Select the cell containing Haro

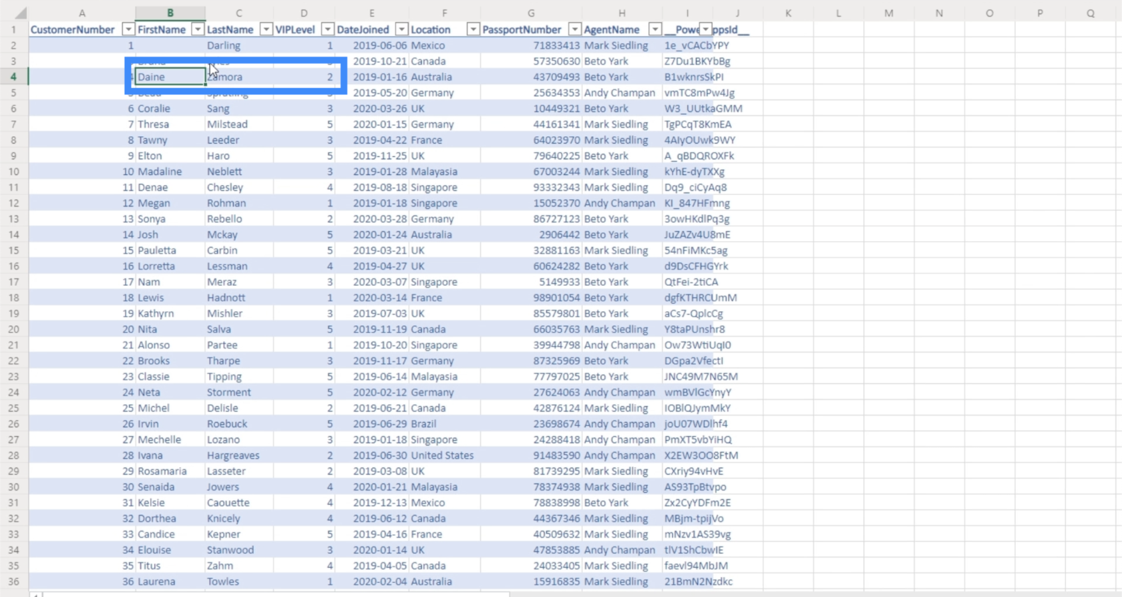click(x=239, y=156)
